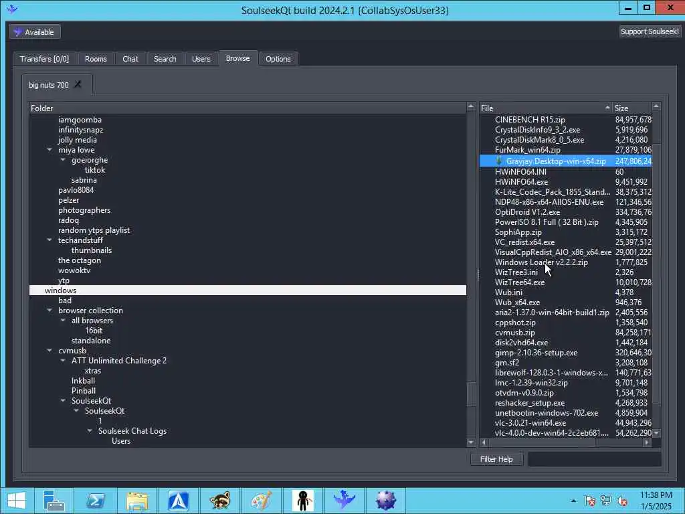Select the random ytps playlist folder
This screenshot has height=514, width=685.
(x=94, y=230)
